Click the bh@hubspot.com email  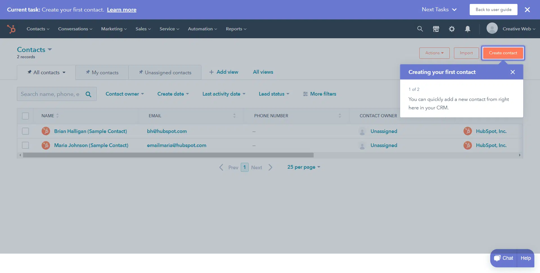(x=167, y=131)
